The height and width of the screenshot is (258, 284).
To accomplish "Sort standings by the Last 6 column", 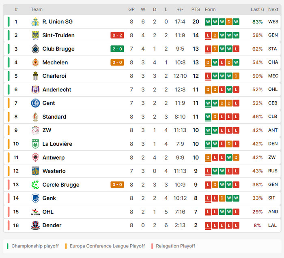I will (x=257, y=9).
